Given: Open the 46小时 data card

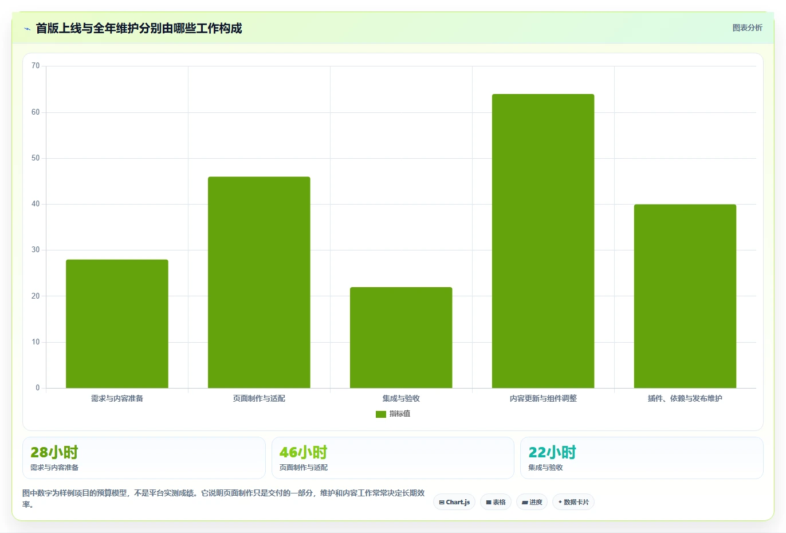Looking at the screenshot, I should tap(392, 458).
